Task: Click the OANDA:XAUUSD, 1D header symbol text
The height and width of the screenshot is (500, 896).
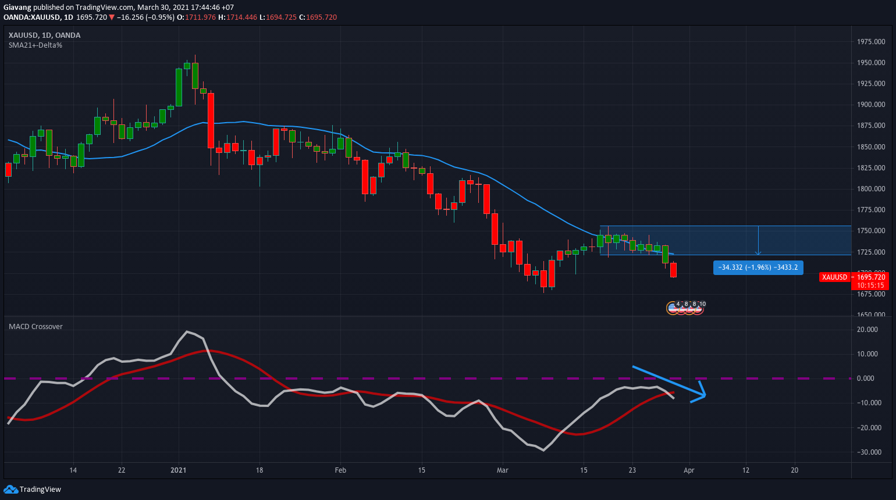Action: coord(38,17)
